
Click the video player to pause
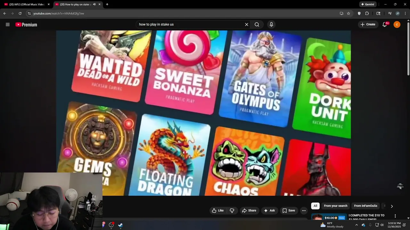[x=203, y=113]
